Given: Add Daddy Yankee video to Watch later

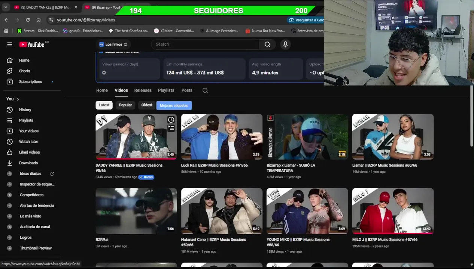Looking at the screenshot, I should 171,120.
